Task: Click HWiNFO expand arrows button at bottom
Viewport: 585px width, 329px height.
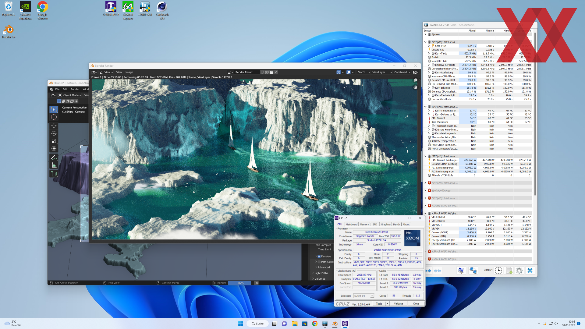Action: pyautogui.click(x=428, y=271)
